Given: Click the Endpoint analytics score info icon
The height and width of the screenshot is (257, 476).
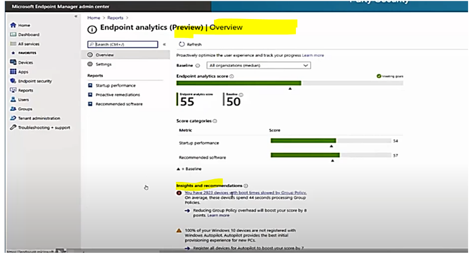Looking at the screenshot, I should click(232, 76).
